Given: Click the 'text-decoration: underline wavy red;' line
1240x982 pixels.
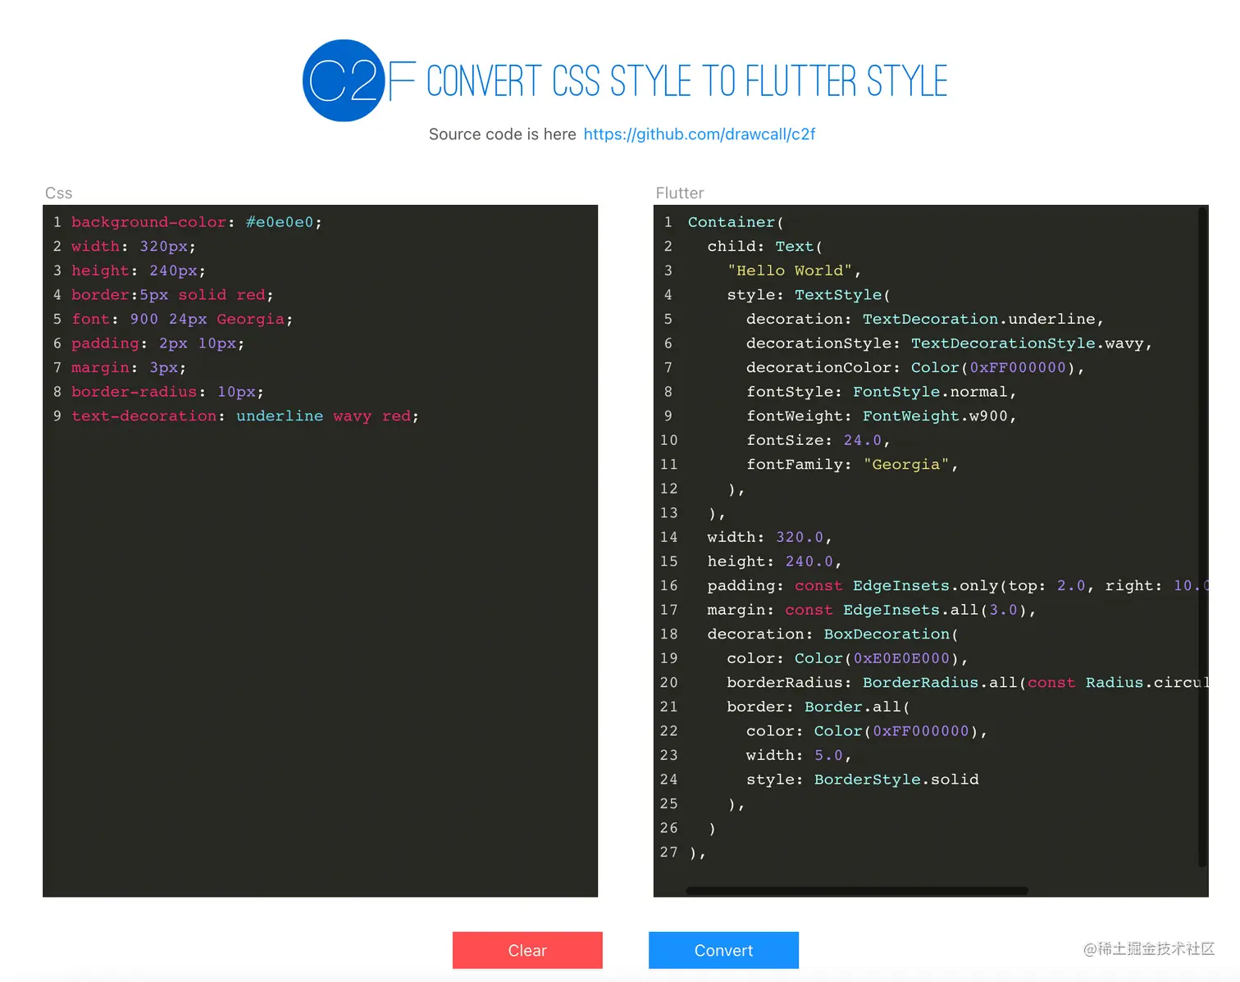Looking at the screenshot, I should point(244,416).
